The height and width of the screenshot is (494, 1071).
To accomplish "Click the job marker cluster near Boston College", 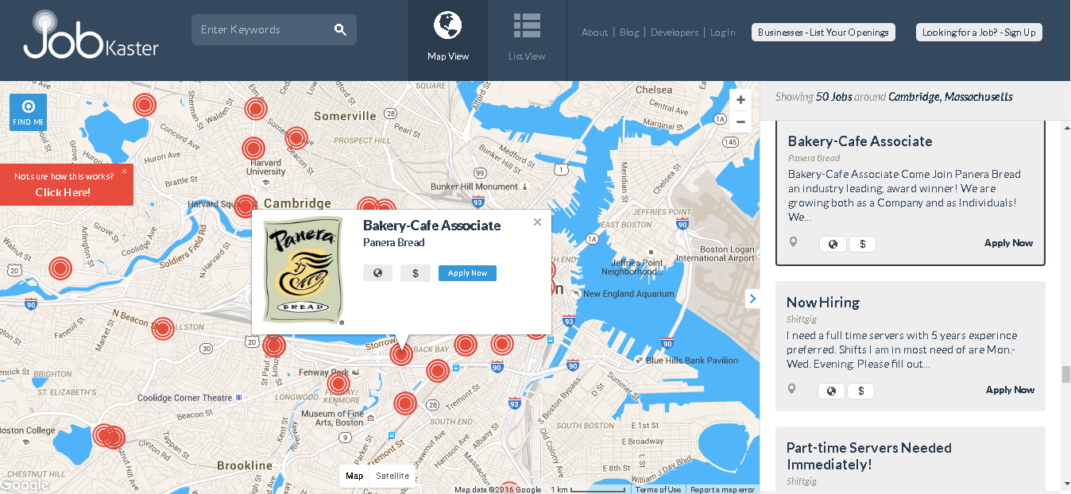I will click(x=110, y=436).
